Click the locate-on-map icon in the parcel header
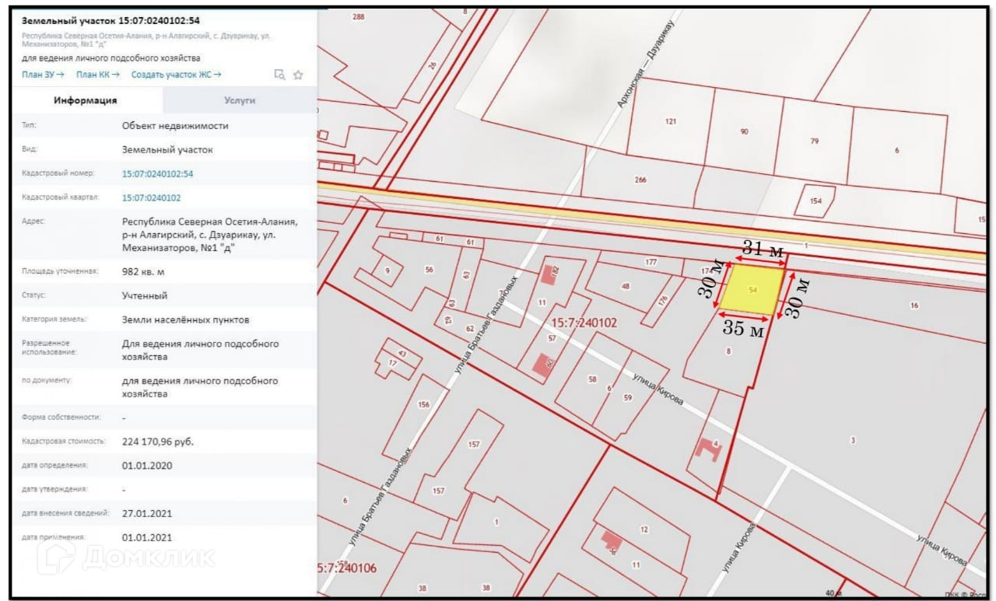Screen dimensions: 996x601 click(279, 75)
